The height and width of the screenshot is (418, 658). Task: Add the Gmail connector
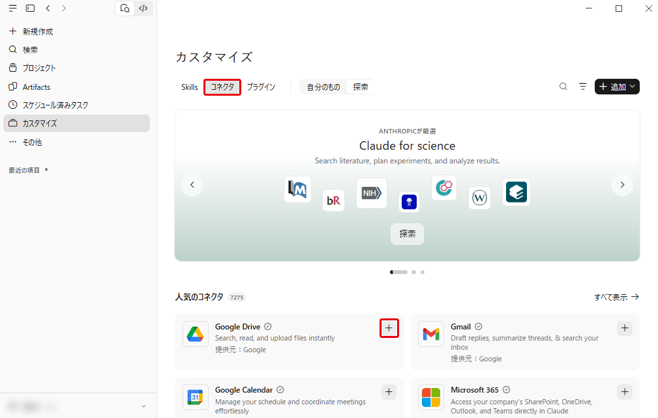625,328
